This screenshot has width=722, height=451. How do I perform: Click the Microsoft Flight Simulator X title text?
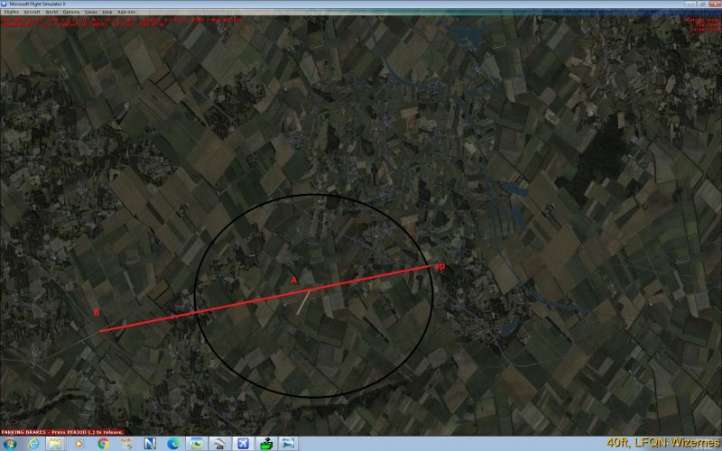pyautogui.click(x=37, y=5)
